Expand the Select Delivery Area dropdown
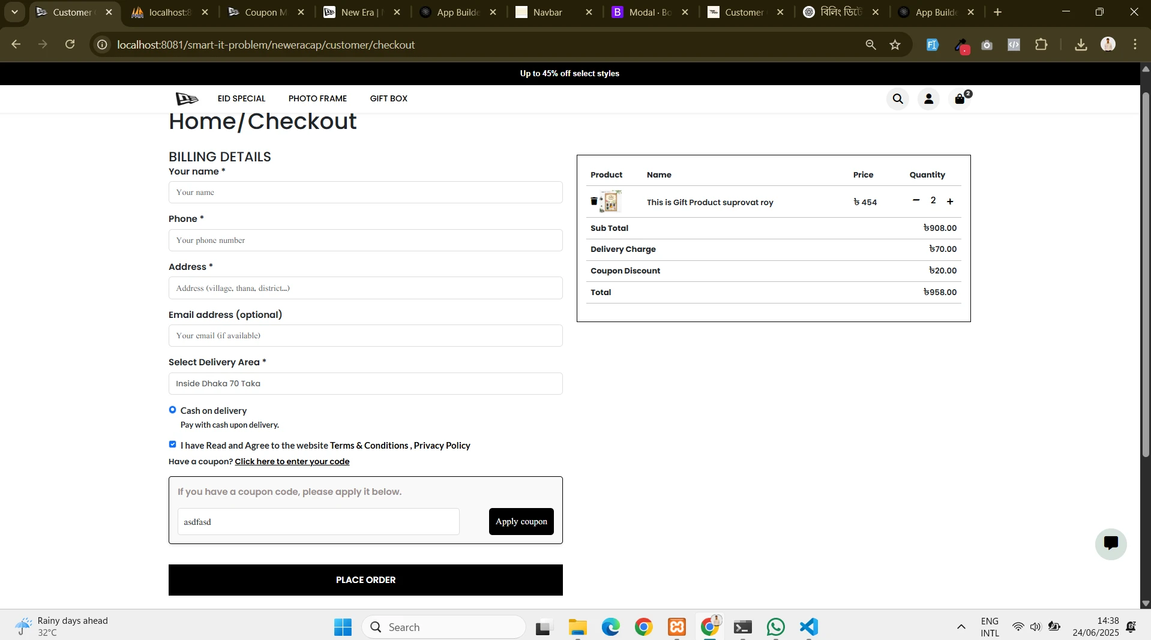 click(365, 384)
